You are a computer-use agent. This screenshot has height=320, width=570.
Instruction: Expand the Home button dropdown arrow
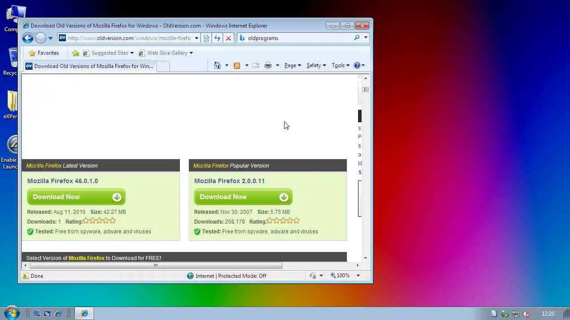[227, 65]
